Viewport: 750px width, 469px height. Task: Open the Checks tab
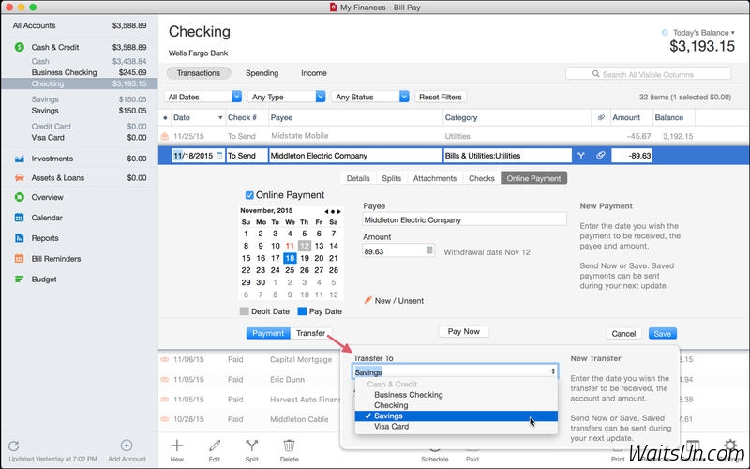point(482,178)
